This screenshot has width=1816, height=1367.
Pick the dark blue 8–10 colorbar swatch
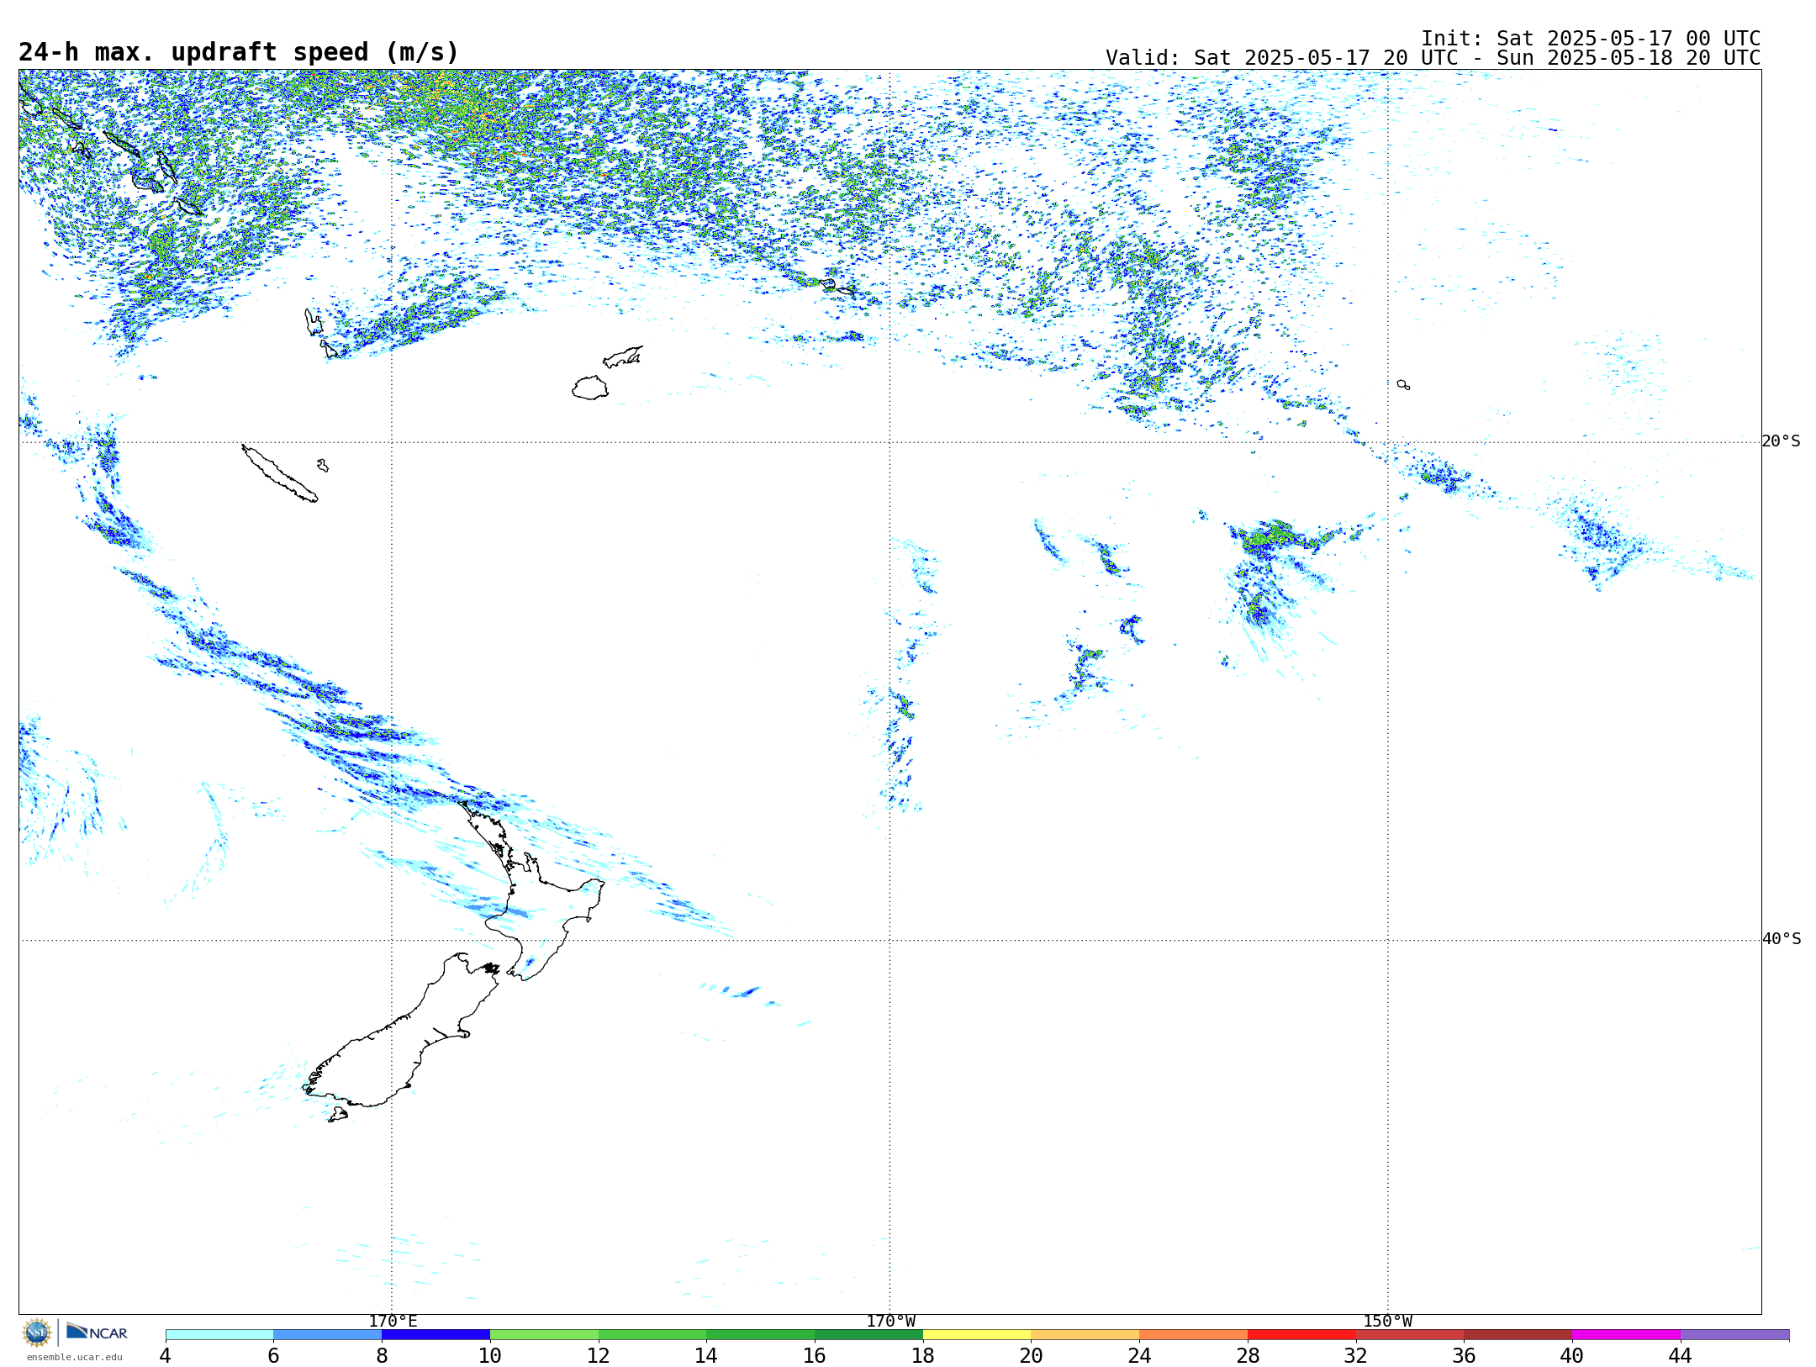tap(436, 1335)
